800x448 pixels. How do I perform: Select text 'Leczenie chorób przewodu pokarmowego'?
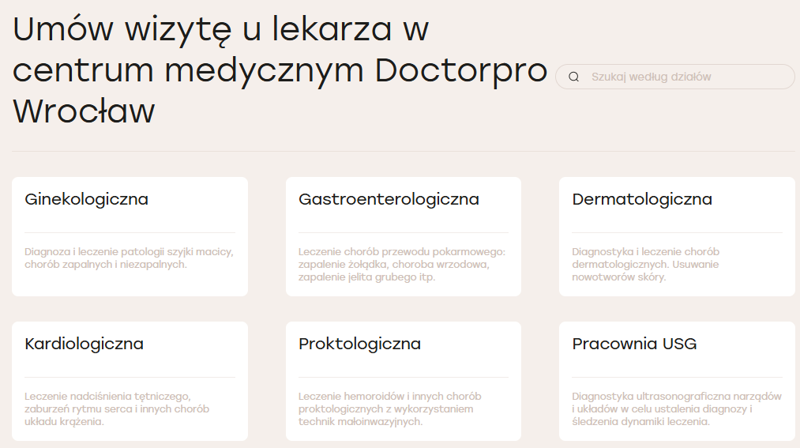pyautogui.click(x=400, y=251)
